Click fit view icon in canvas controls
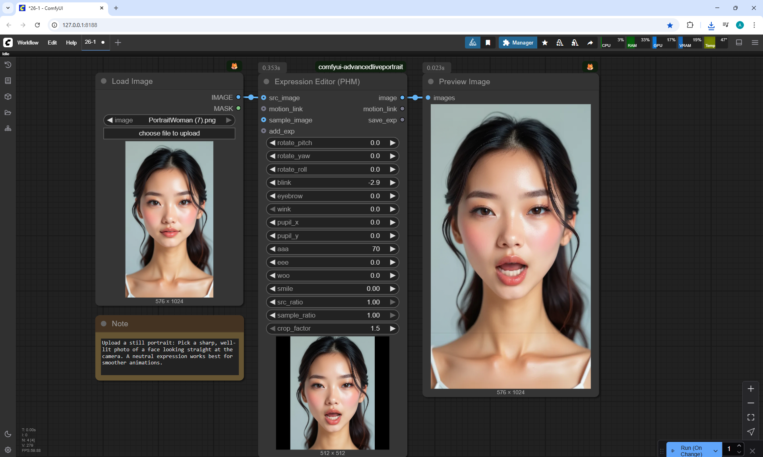763x457 pixels. tap(751, 417)
